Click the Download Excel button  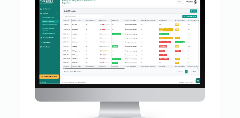[190, 16]
